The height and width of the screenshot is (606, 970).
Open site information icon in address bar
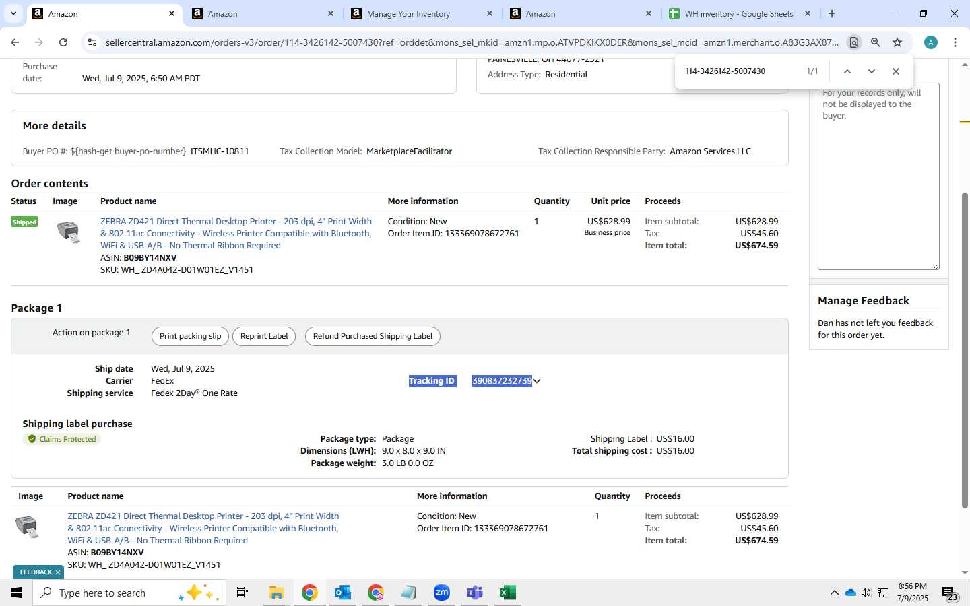[x=92, y=42]
